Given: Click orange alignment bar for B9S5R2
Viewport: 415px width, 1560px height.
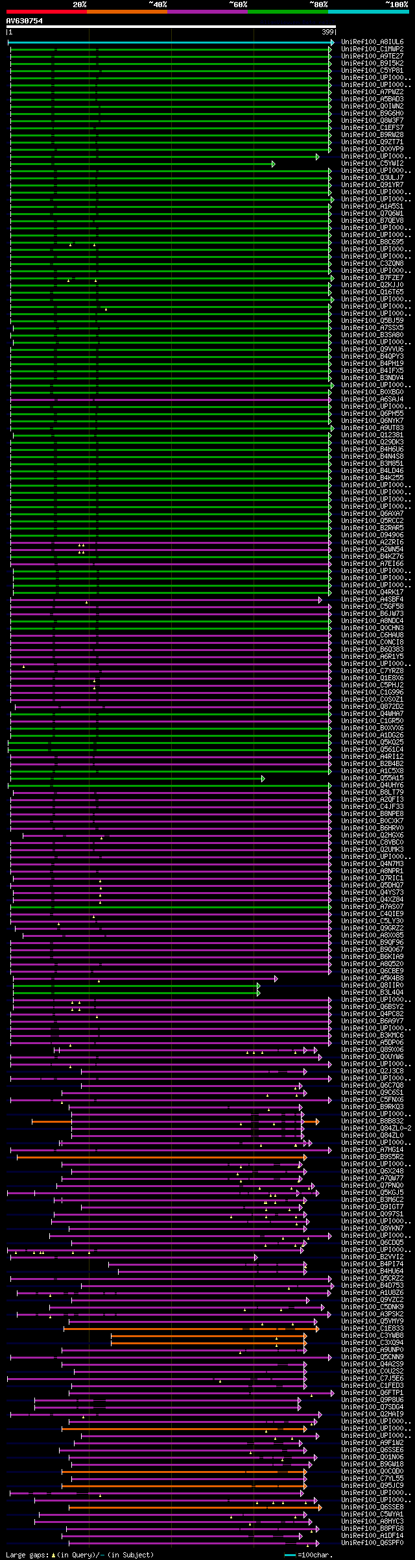Looking at the screenshot, I should tap(161, 1157).
